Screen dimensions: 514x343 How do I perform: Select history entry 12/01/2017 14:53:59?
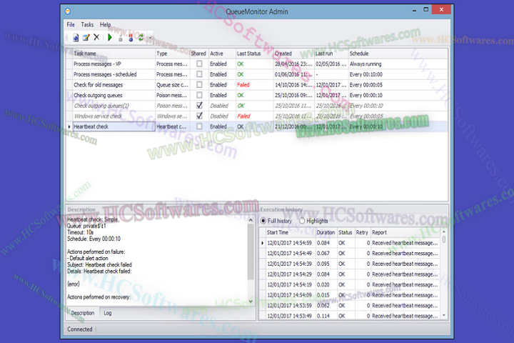(x=350, y=306)
